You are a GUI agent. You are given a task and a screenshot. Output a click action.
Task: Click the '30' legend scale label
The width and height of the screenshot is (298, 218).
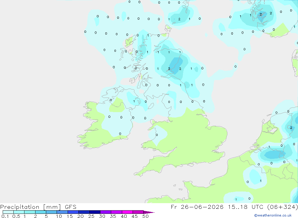(102, 216)
